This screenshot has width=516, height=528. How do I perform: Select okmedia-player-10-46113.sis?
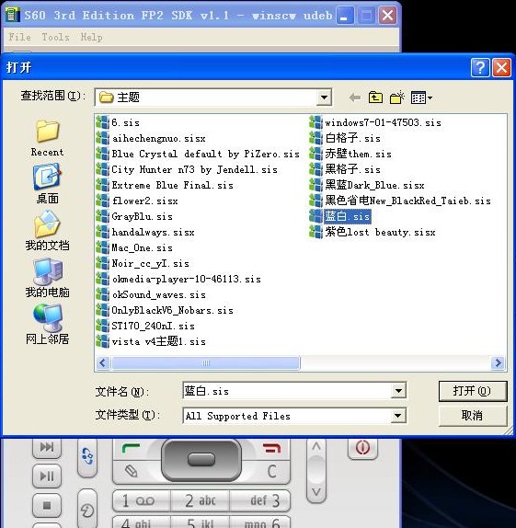pos(178,279)
